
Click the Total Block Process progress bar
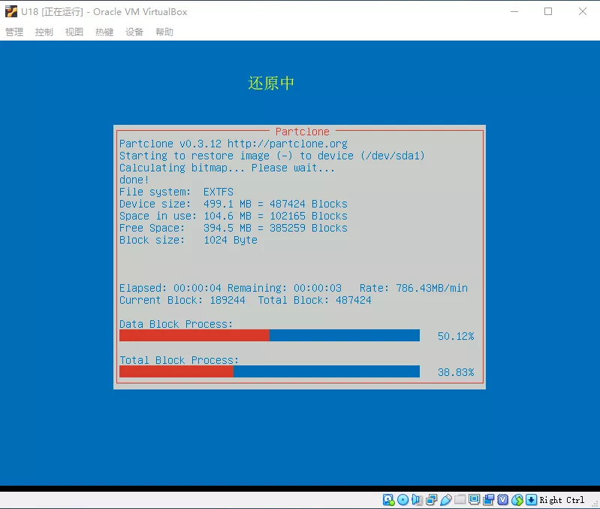pyautogui.click(x=270, y=371)
